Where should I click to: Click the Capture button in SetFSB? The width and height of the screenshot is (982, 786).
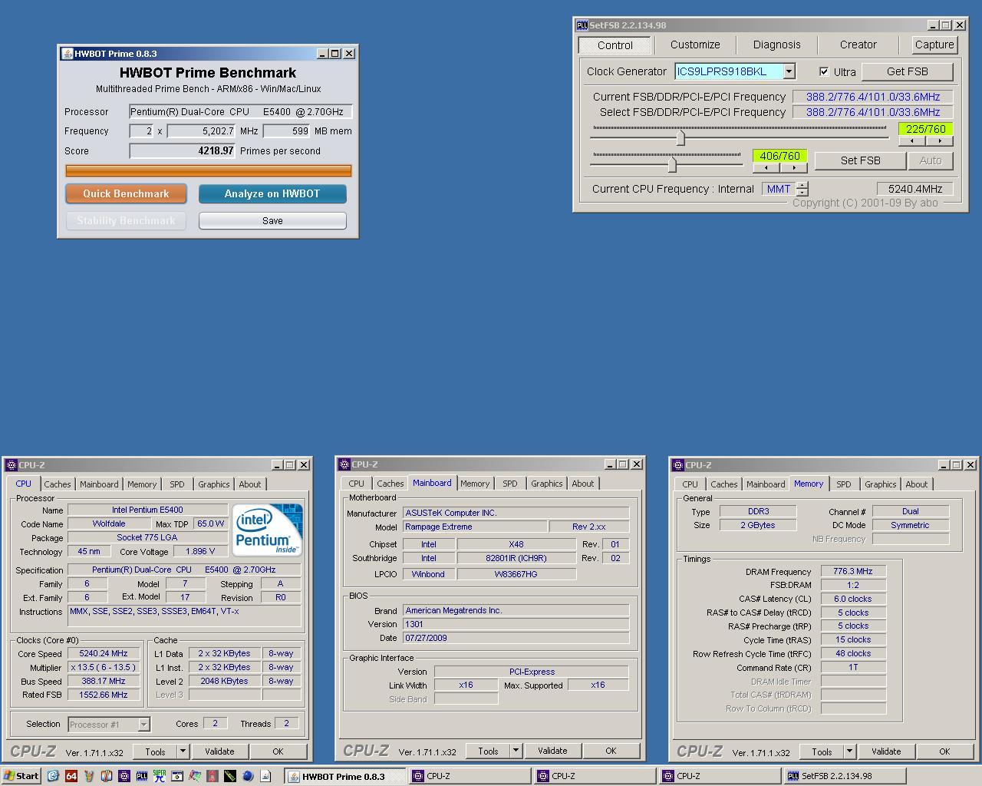[x=934, y=45]
